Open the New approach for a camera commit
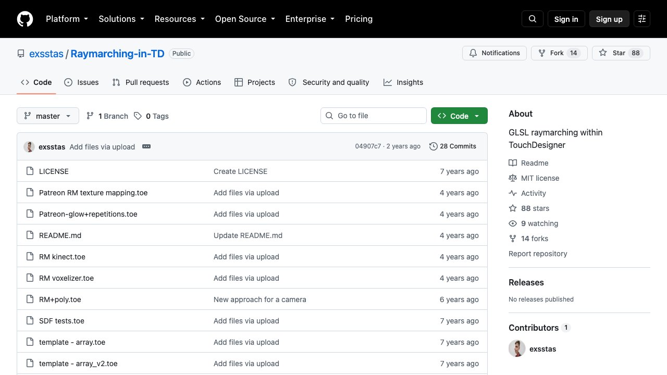 (260, 299)
